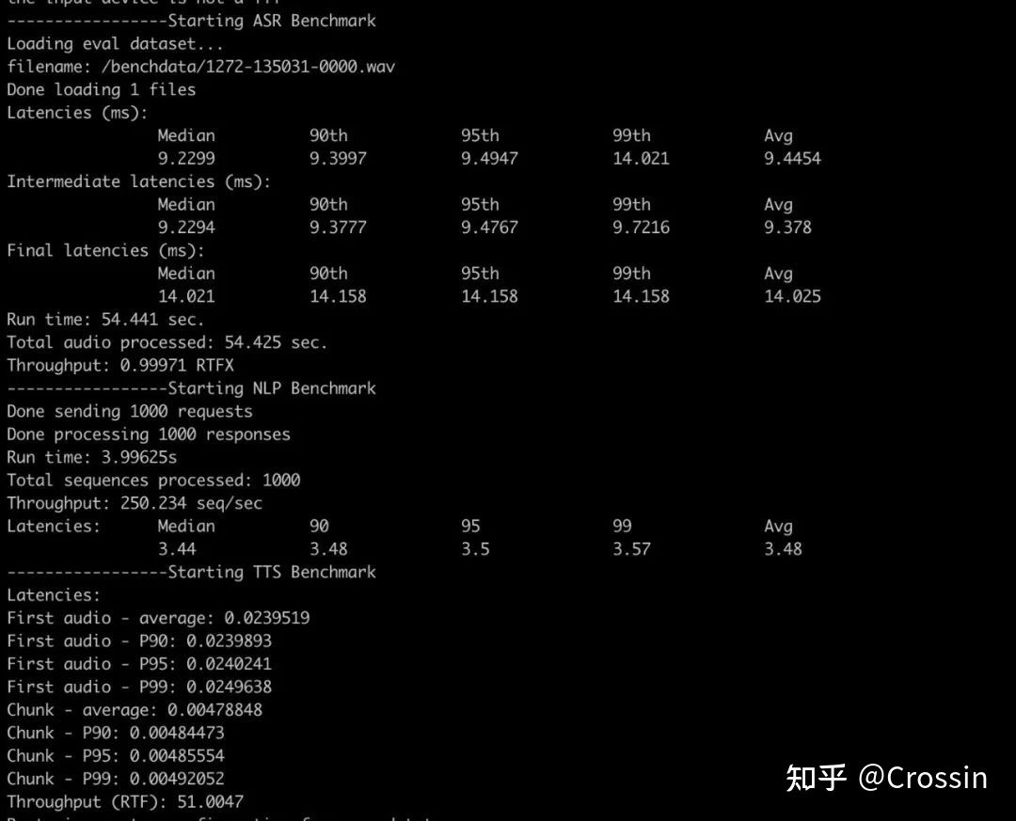This screenshot has height=821, width=1016.
Task: Click the NLP Median latency value 3.44
Action: click(x=177, y=549)
